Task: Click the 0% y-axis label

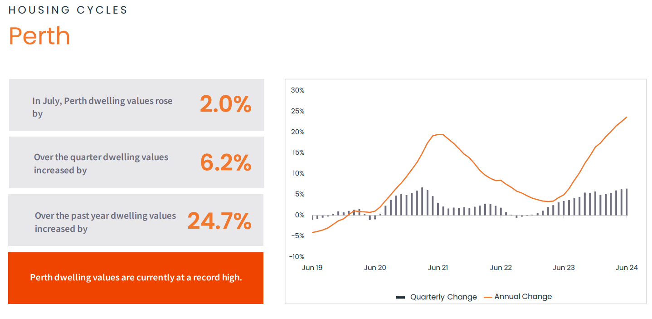Action: point(299,215)
